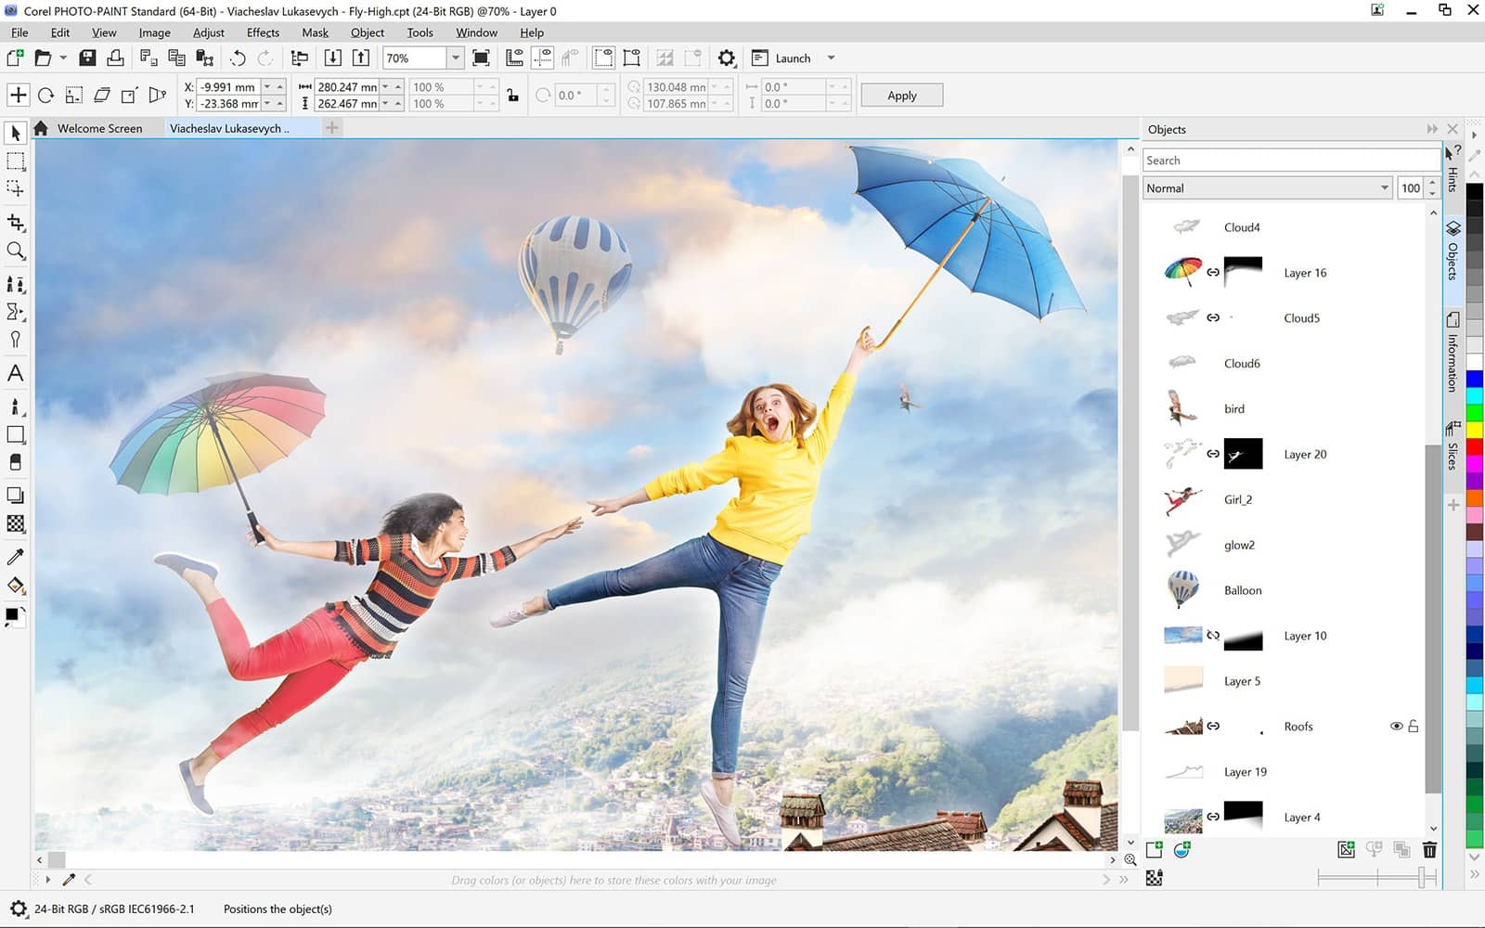
Task: Open the Launch dropdown arrow
Action: 831,58
